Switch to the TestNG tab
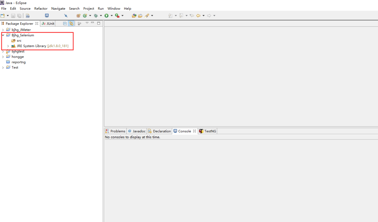The width and height of the screenshot is (378, 222). click(x=208, y=131)
